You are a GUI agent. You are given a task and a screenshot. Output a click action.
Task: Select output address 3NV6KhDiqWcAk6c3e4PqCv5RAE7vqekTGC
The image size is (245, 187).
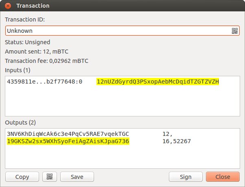click(x=68, y=134)
